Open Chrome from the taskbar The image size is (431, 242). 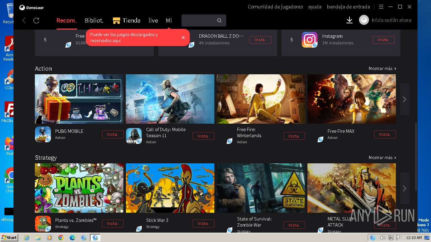click(61, 238)
